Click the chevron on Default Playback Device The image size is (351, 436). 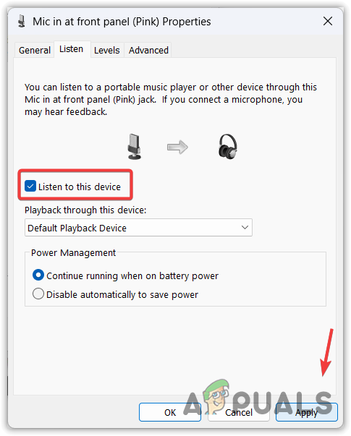(245, 228)
